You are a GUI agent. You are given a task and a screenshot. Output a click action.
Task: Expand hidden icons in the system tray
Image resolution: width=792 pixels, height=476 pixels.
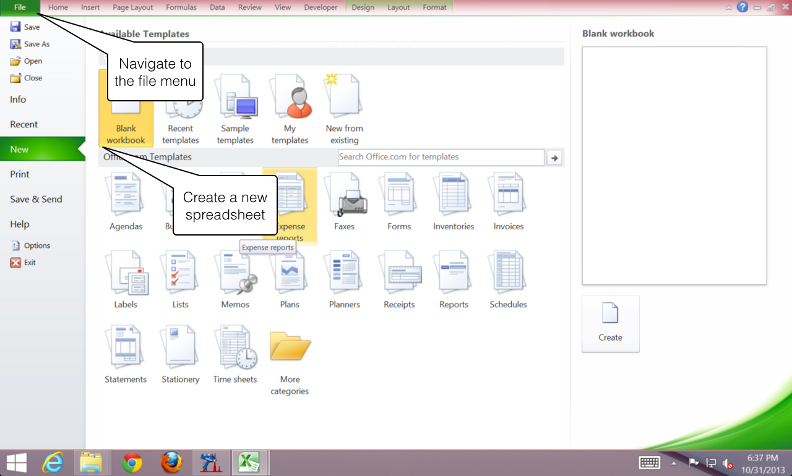pos(674,462)
